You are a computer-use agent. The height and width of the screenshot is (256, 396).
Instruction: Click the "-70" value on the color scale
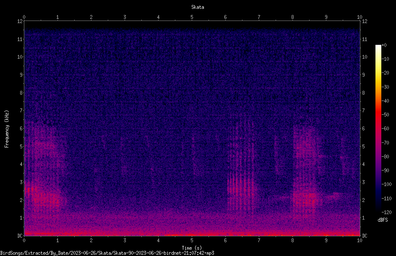(x=385, y=143)
